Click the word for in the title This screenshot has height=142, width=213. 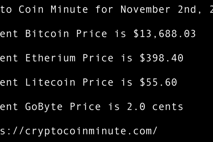tap(105, 9)
